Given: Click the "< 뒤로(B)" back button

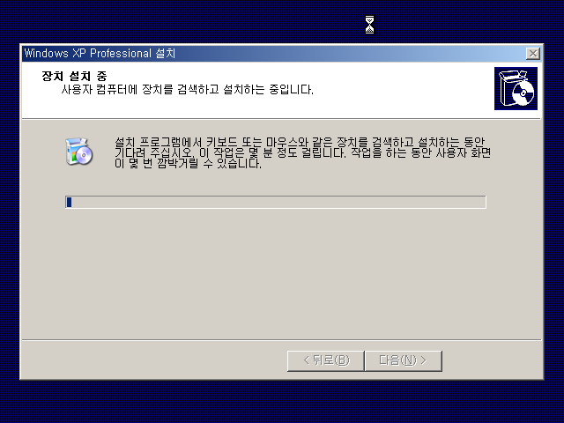Looking at the screenshot, I should tap(326, 360).
